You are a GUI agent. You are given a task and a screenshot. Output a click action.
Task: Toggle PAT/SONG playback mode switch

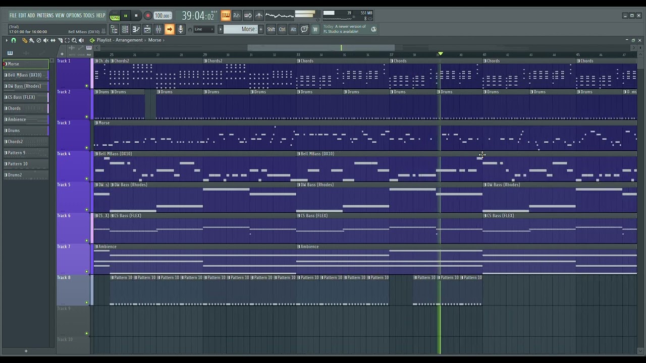coord(115,16)
